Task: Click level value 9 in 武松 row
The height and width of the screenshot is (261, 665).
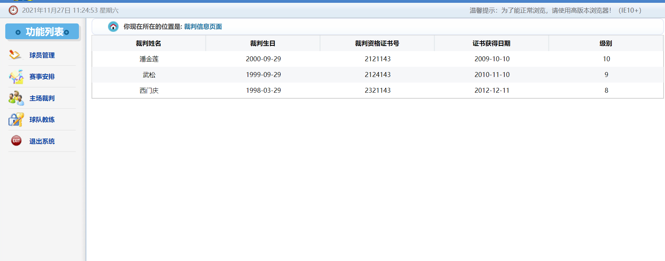Action: (606, 75)
